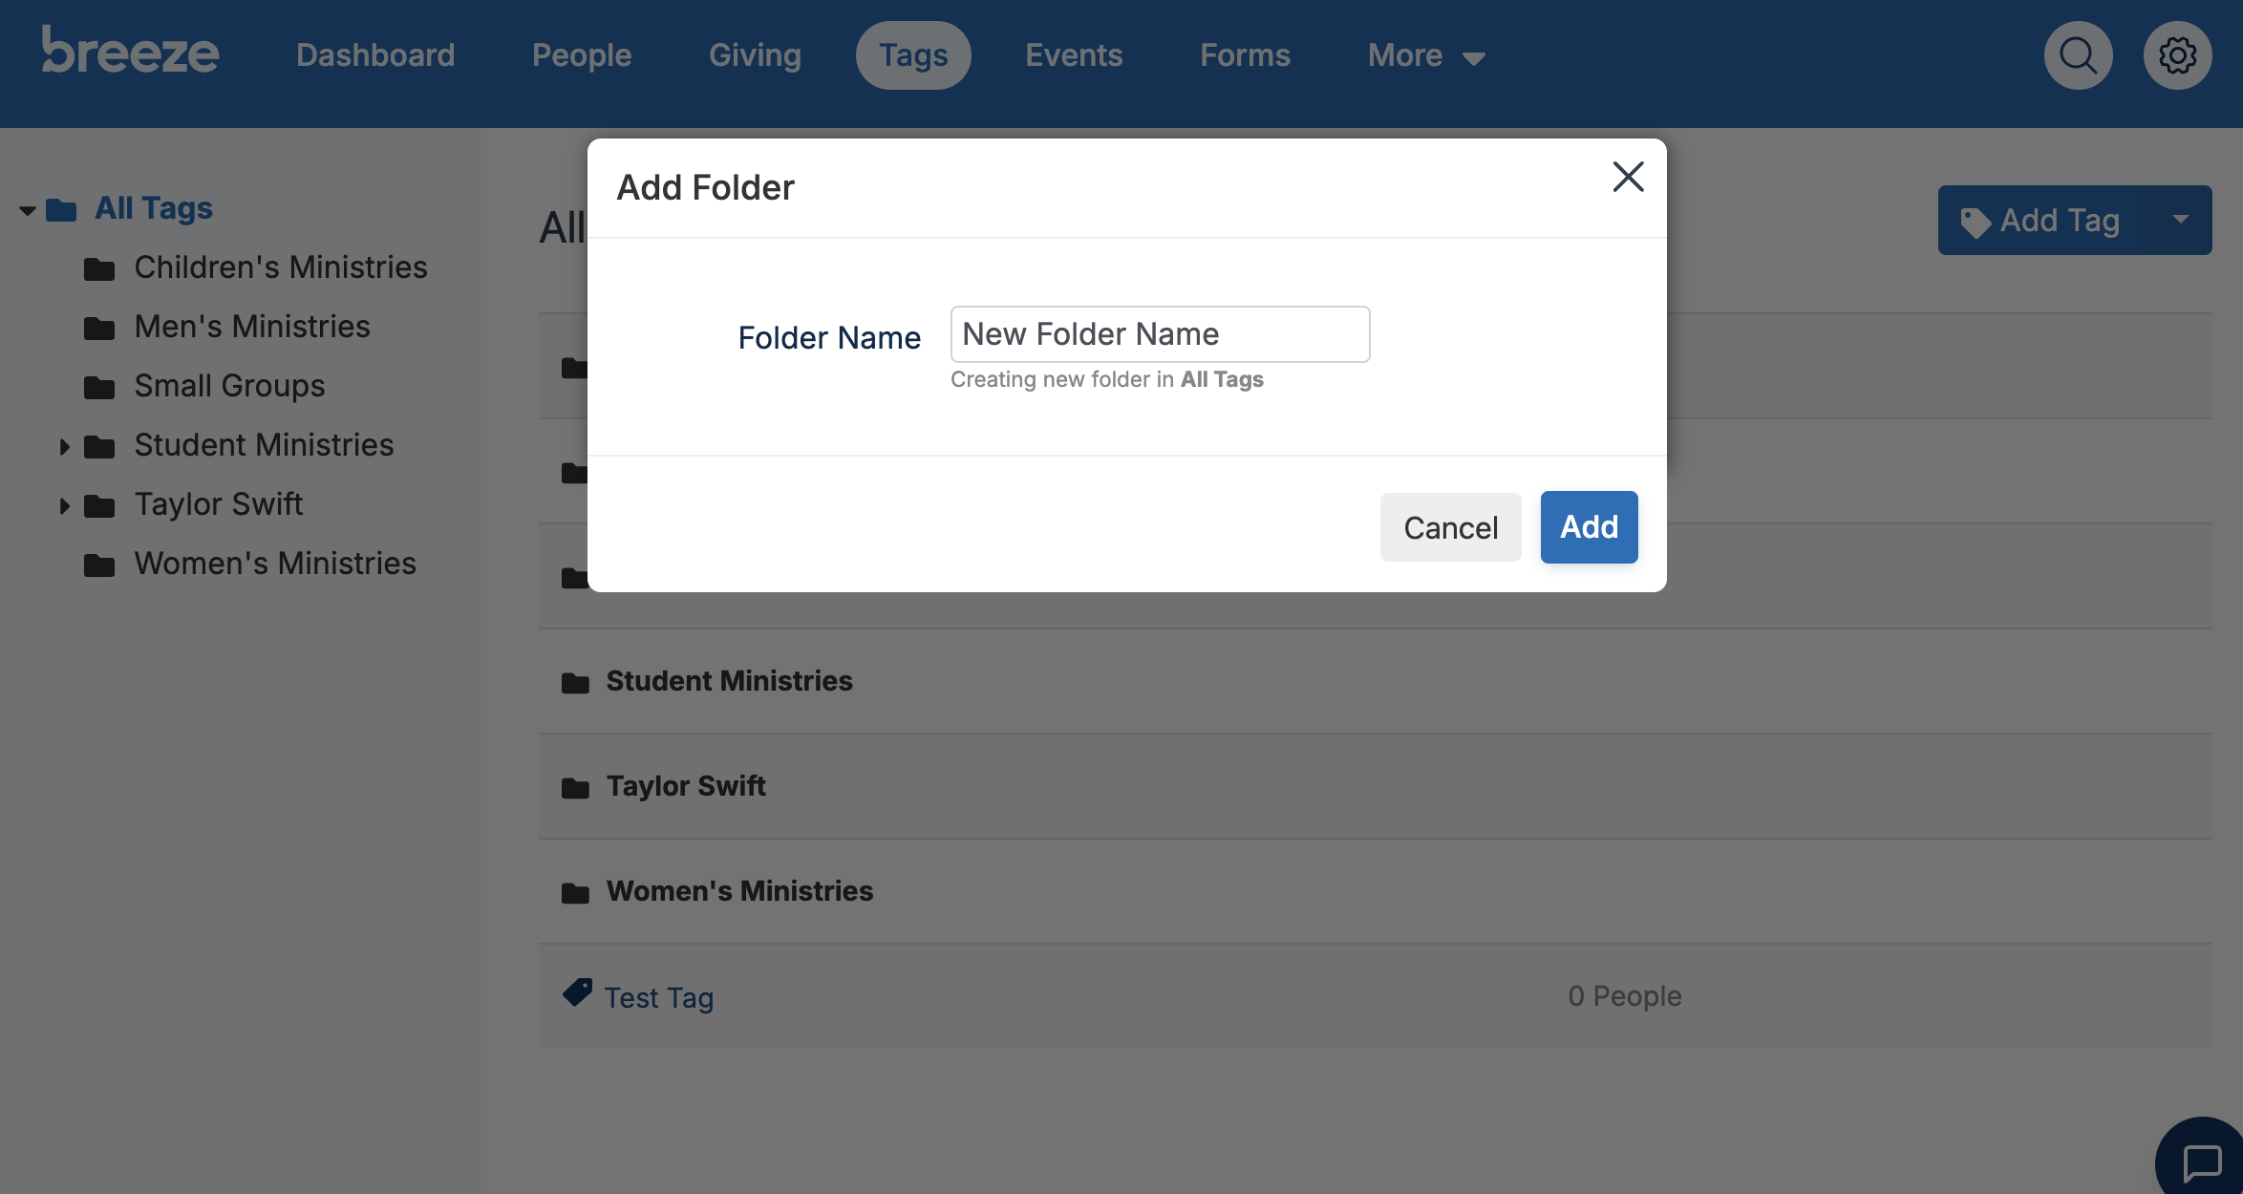Open the More menu
2243x1194 pixels.
(x=1426, y=55)
